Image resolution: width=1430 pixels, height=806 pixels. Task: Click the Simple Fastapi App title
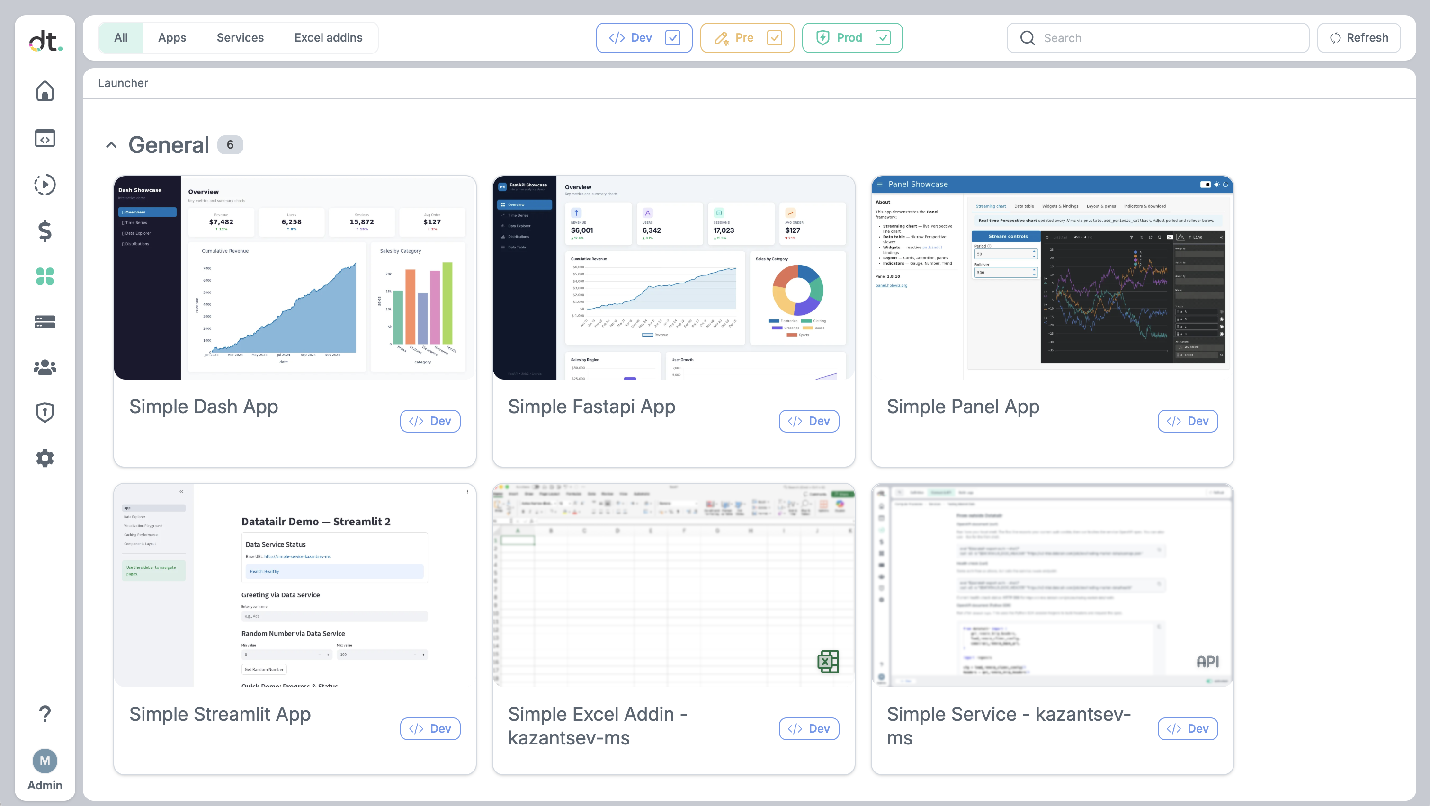(x=592, y=407)
